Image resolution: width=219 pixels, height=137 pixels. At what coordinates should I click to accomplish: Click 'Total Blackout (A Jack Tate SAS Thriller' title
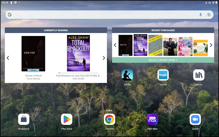tap(78, 76)
